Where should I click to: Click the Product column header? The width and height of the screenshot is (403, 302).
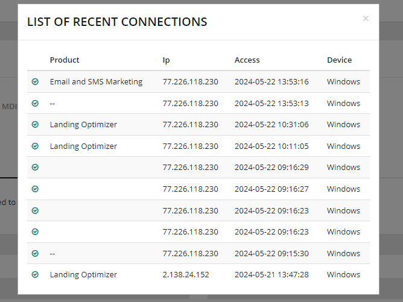point(65,60)
